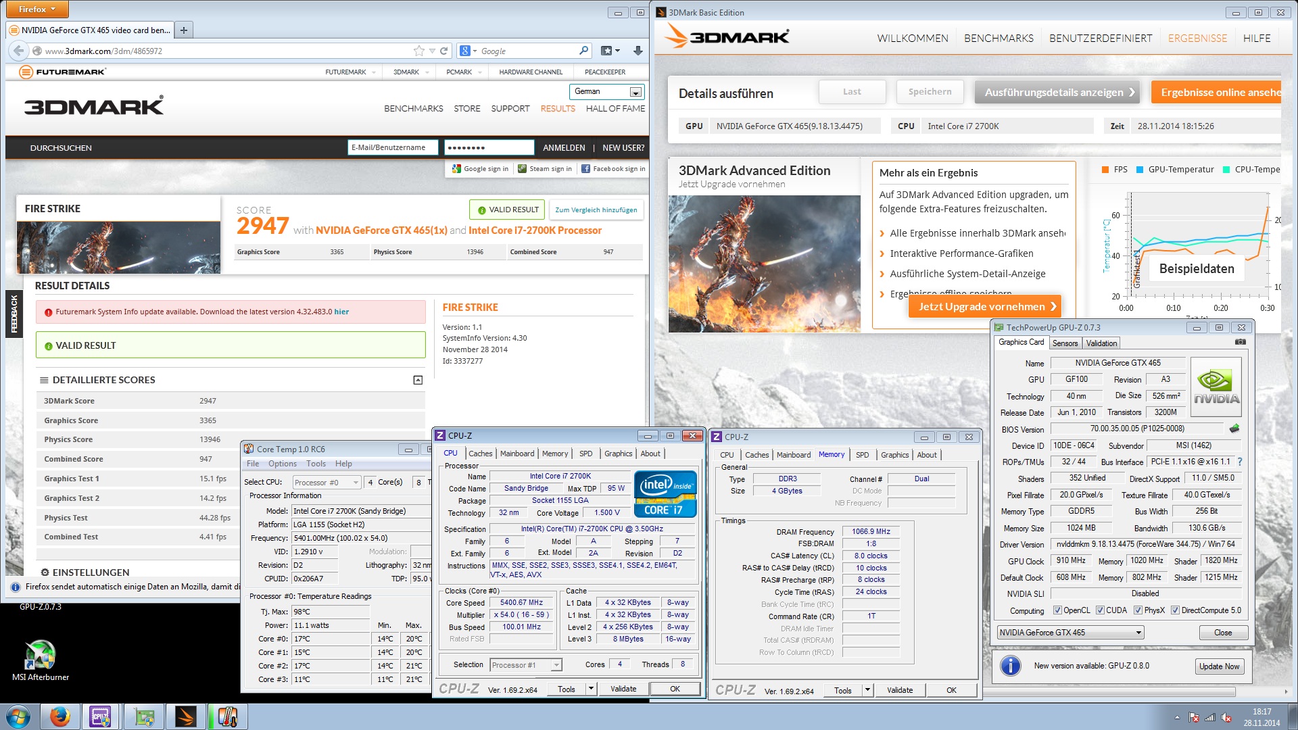This screenshot has width=1298, height=730.
Task: Toggle OpenCL checkbox in GPU-Z
Action: coord(1057,610)
